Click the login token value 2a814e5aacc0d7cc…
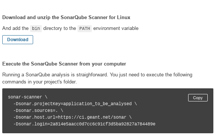 103,124
